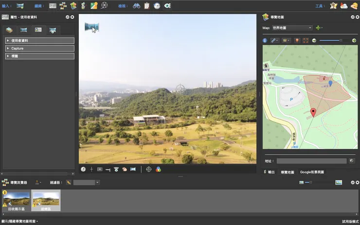Open the tour map stack icon in toolbar

click(73, 6)
